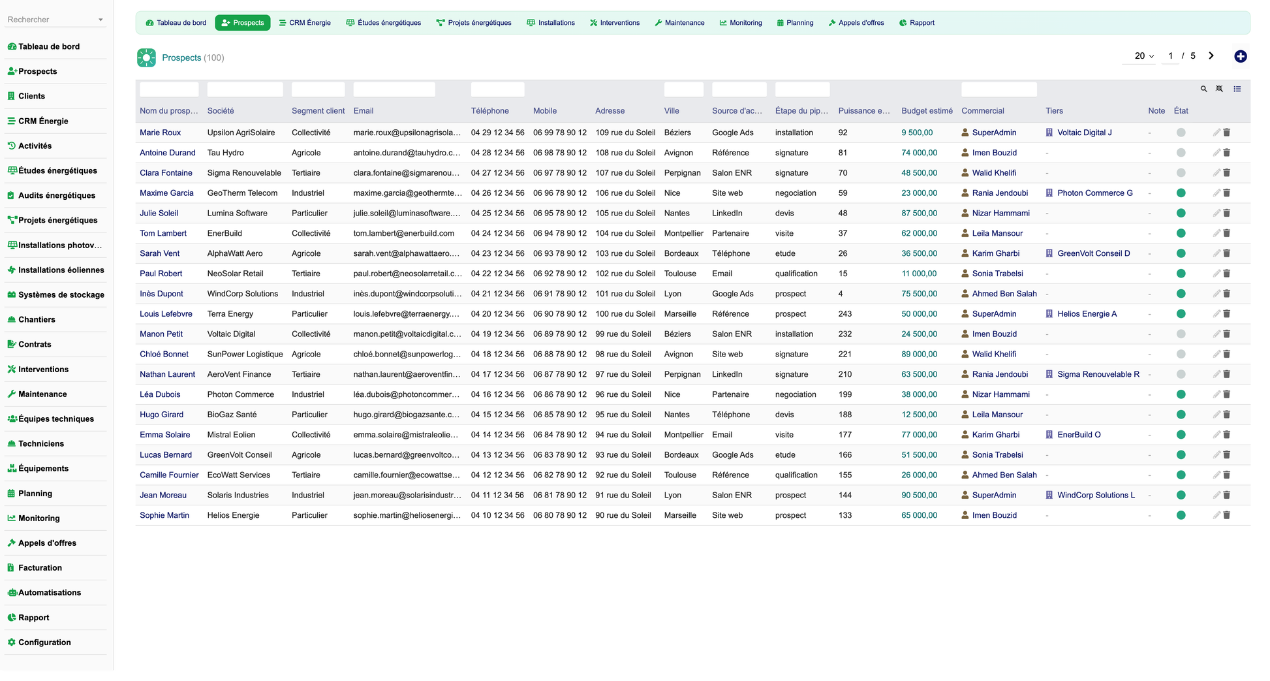This screenshot has height=681, width=1270.
Task: Open the Tableau de bord top tab
Action: pos(176,23)
